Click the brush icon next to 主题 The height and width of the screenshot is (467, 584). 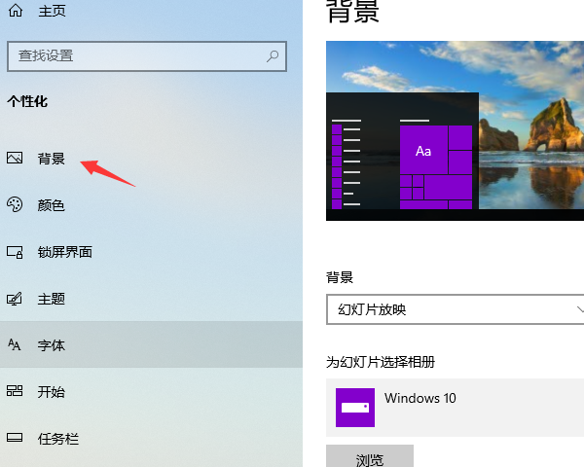(15, 299)
